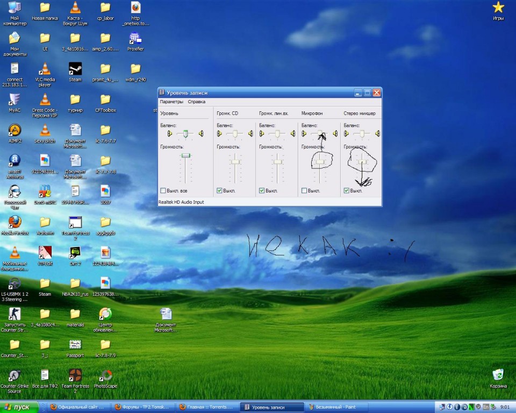Viewport: 516px width, 413px height.
Task: Click the En language indicator in tray
Action: [x=486, y=407]
